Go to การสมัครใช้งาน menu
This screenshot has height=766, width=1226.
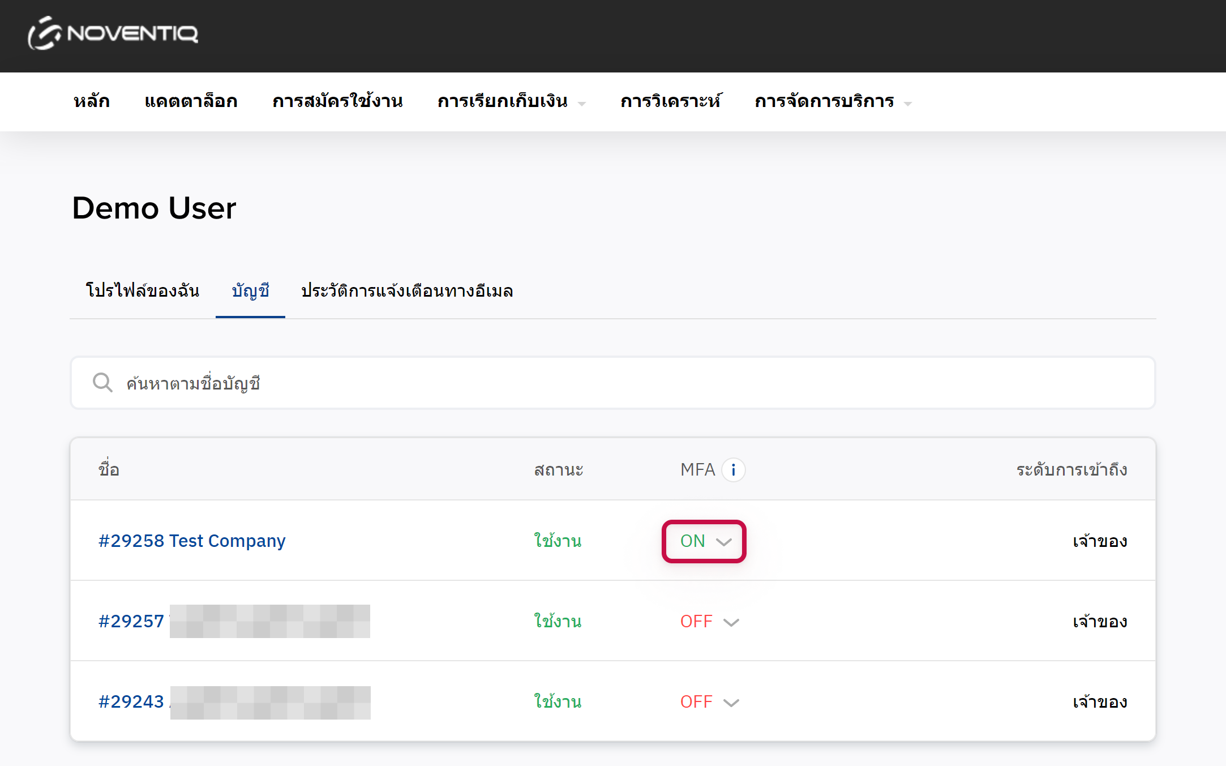(337, 101)
